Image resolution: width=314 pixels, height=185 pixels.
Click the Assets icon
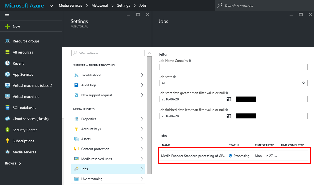pos(76,139)
